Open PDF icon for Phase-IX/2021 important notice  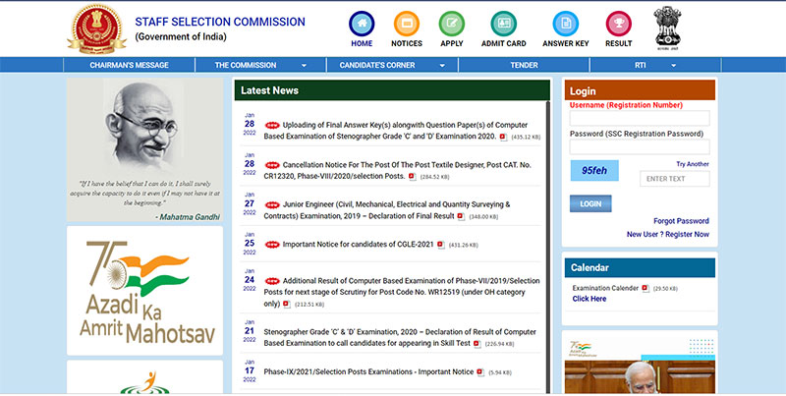tap(480, 372)
